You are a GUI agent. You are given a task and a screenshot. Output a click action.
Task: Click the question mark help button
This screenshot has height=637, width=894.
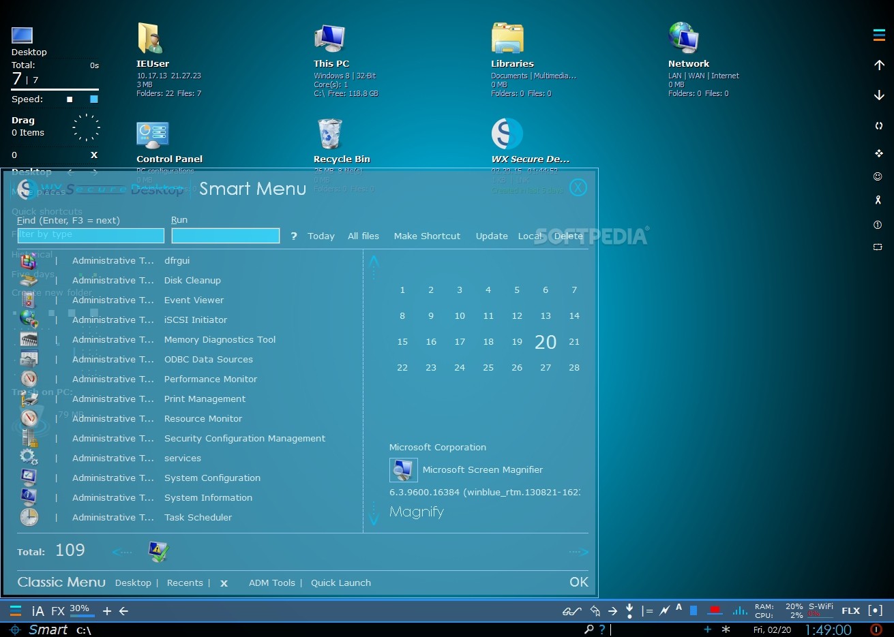click(294, 236)
